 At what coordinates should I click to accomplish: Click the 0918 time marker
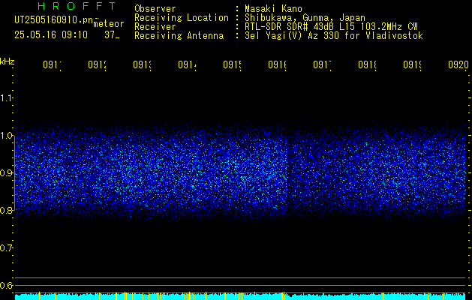(x=368, y=64)
